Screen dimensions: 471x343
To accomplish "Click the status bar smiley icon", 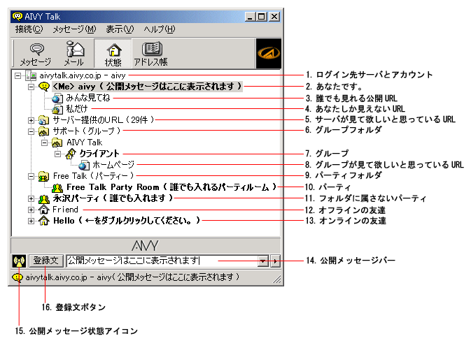I will (x=17, y=277).
